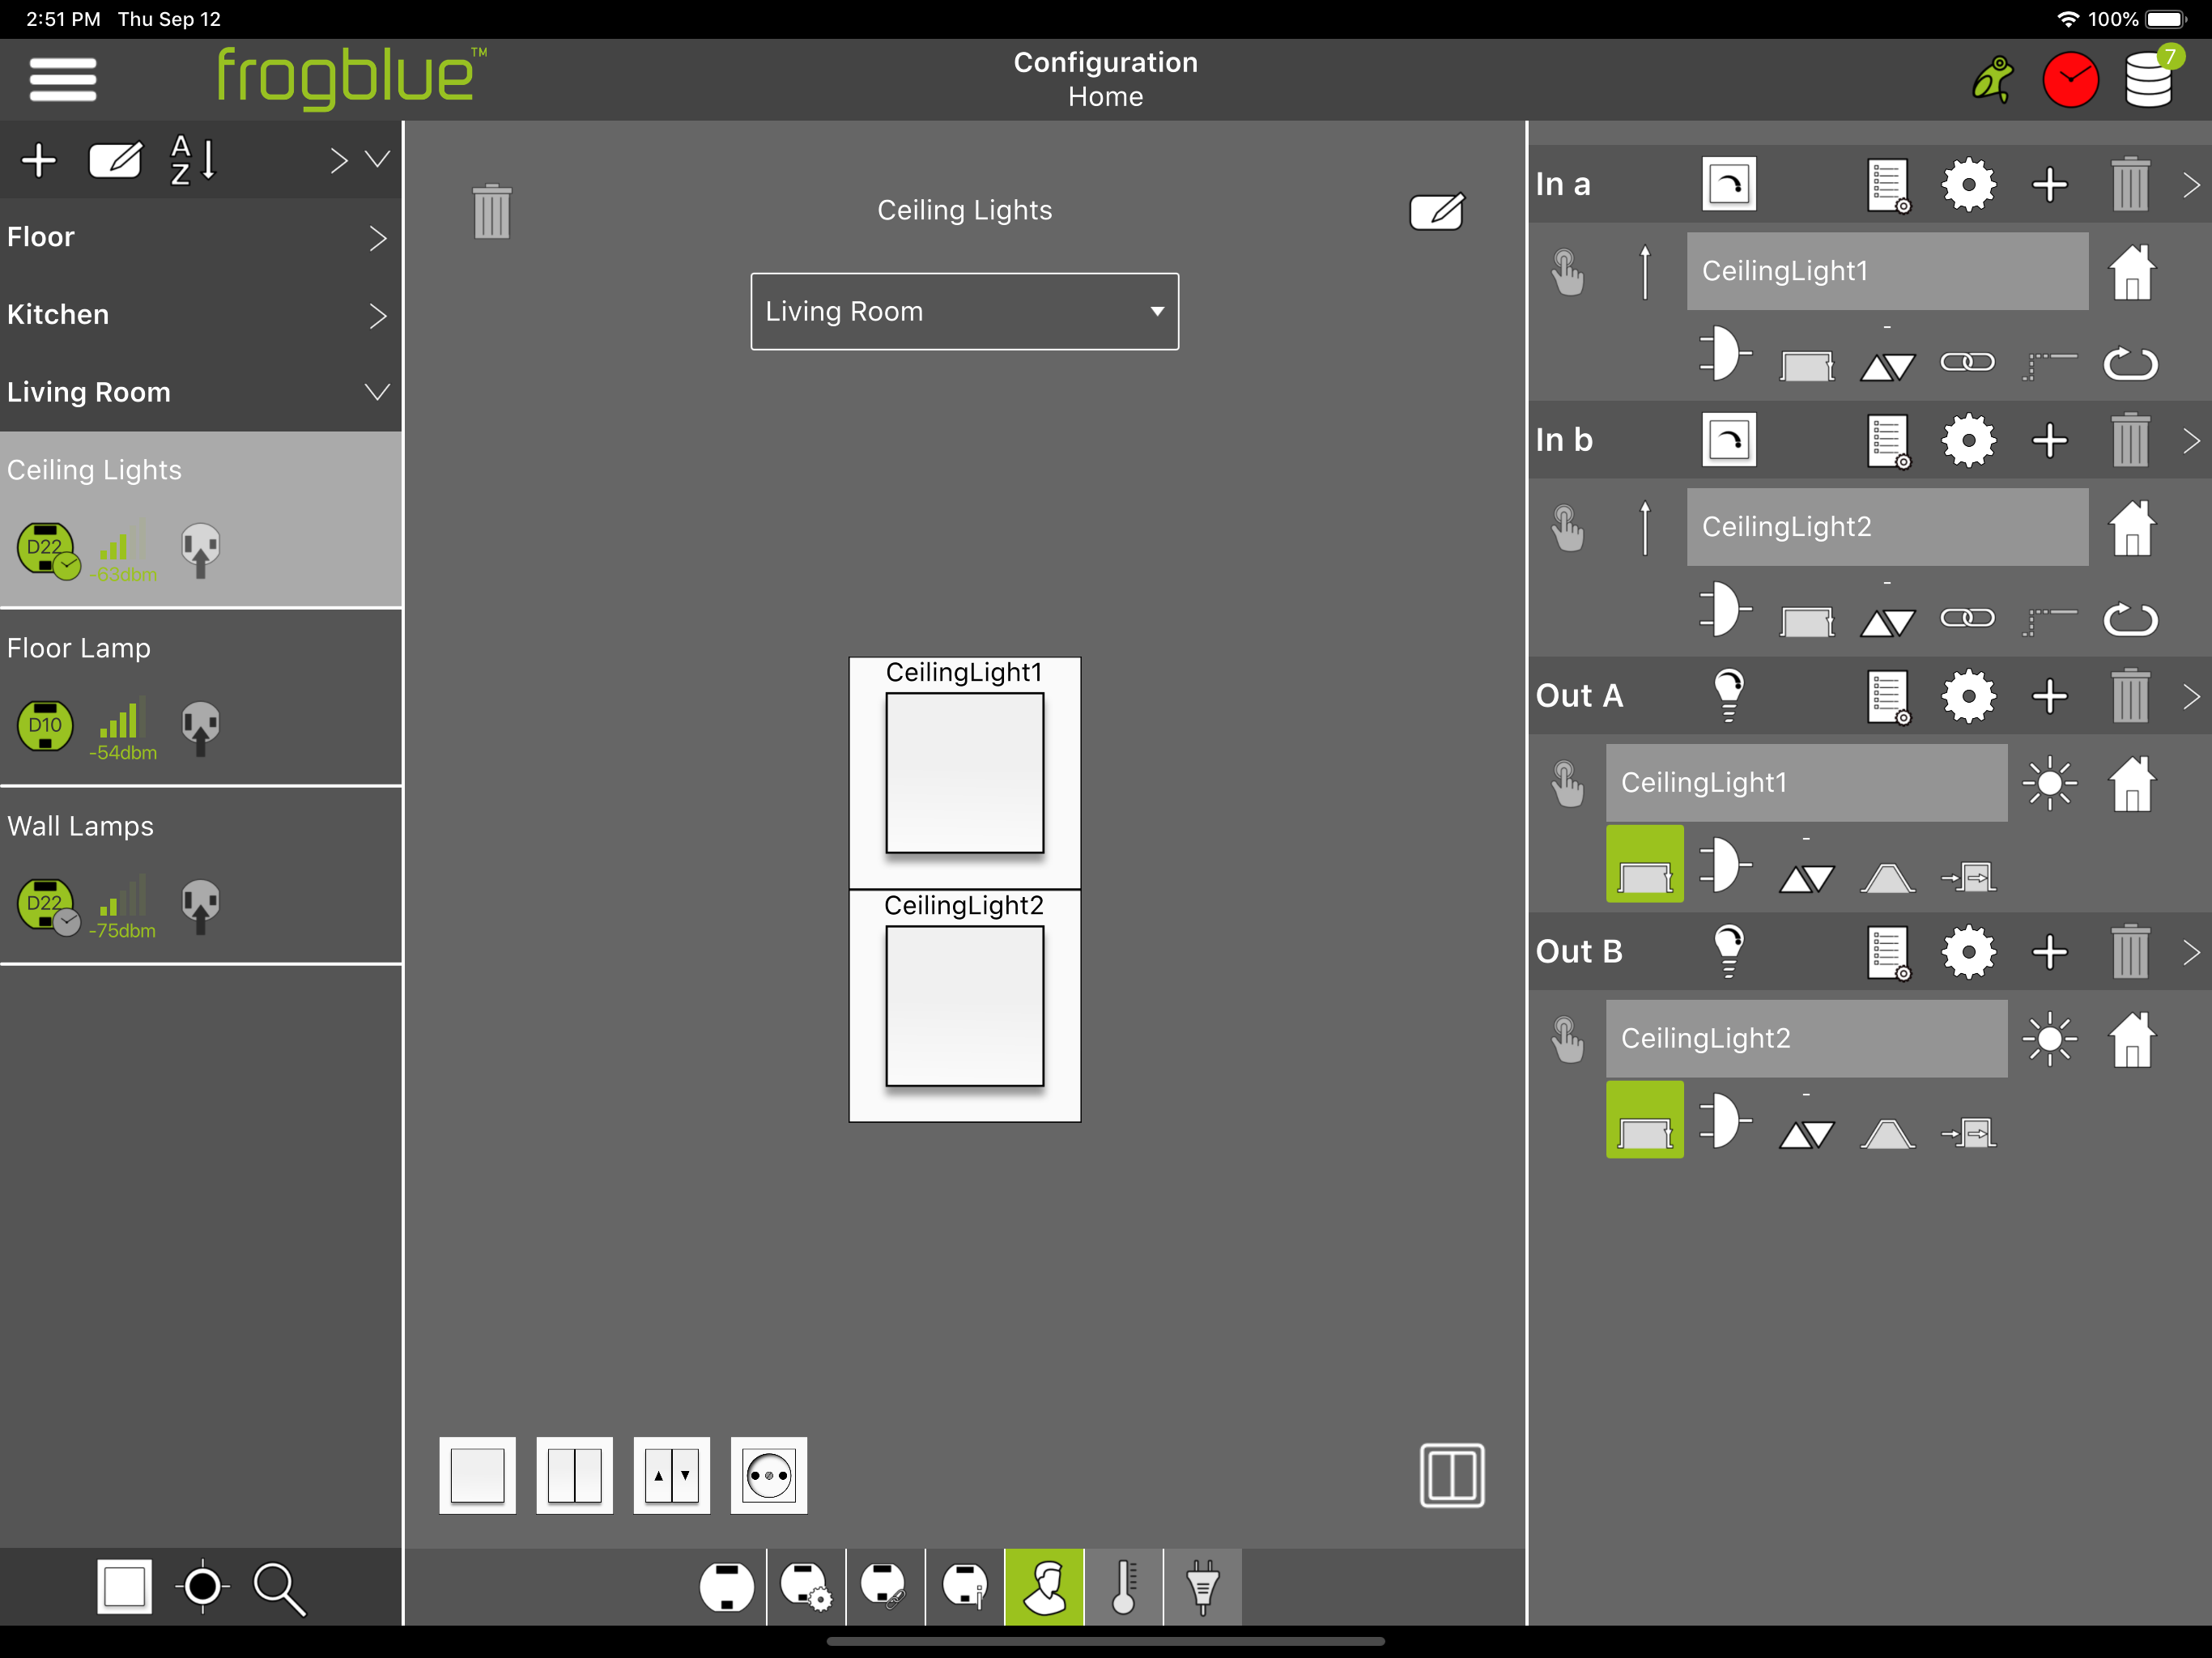Image resolution: width=2212 pixels, height=1658 pixels.
Task: Select the double rocker switch template
Action: [x=574, y=1475]
